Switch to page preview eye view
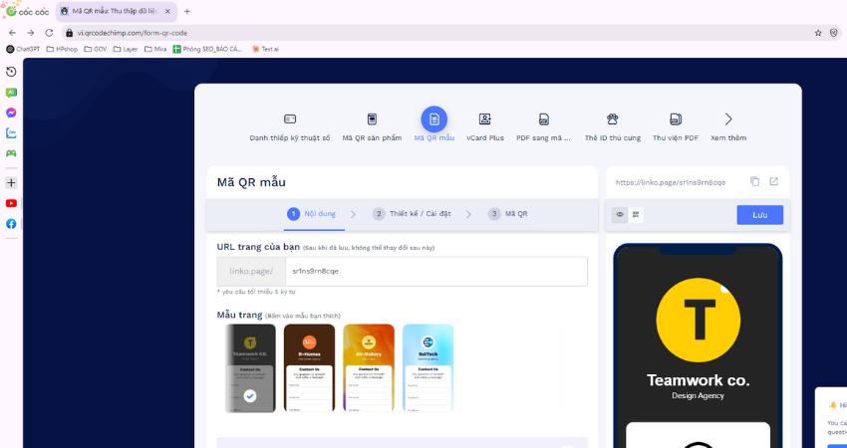 [x=620, y=215]
